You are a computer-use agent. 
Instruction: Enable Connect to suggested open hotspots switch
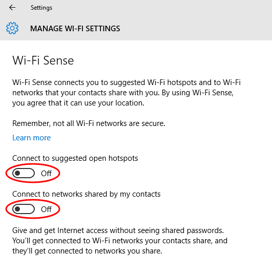pyautogui.click(x=24, y=173)
